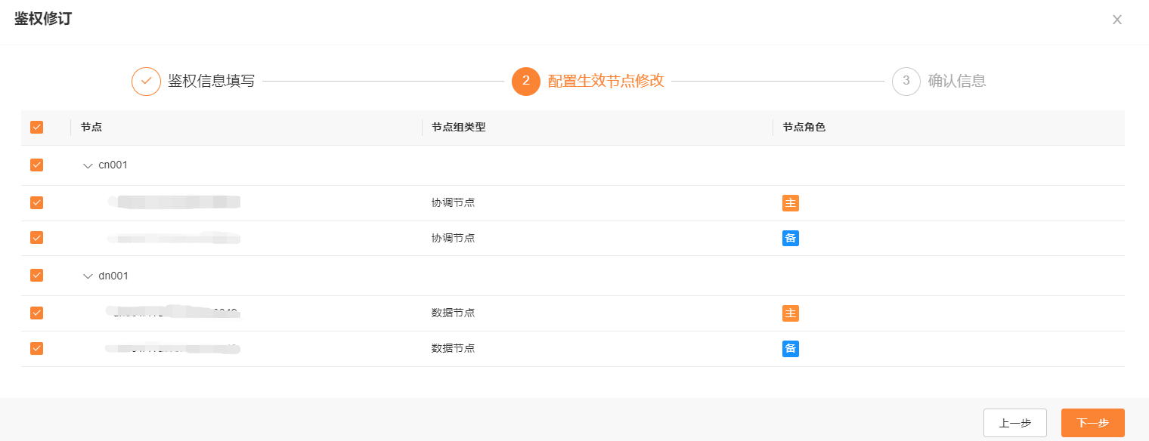Close the 鉴权修订 dialog
1149x441 pixels.
[1116, 20]
